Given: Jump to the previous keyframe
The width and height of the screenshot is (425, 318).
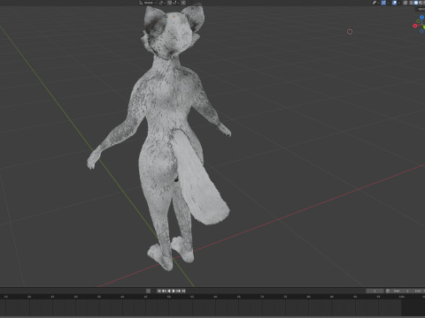Looking at the screenshot, I should pyautogui.click(x=164, y=291).
